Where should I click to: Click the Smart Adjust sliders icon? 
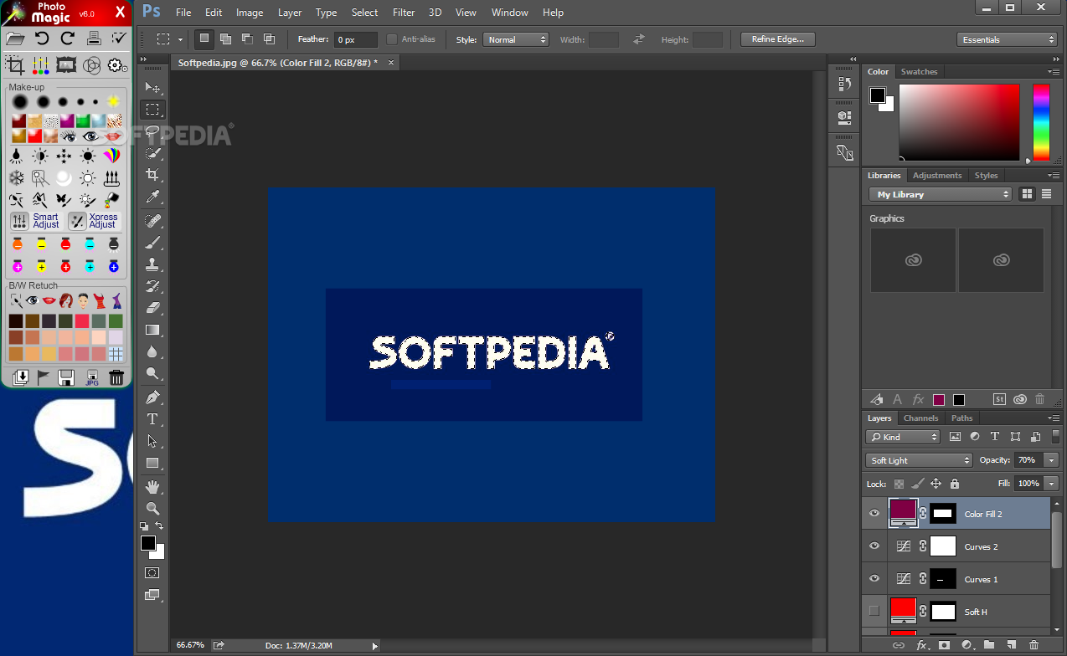(18, 221)
